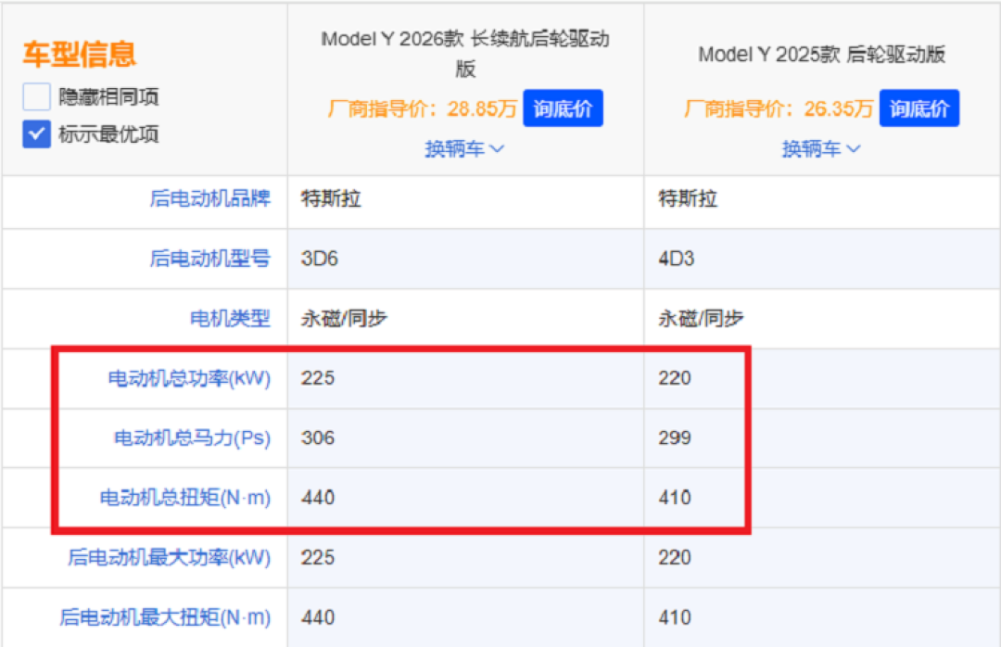
Task: Click the 厂商指导价: 28.85万 price text
Action: coord(422,108)
